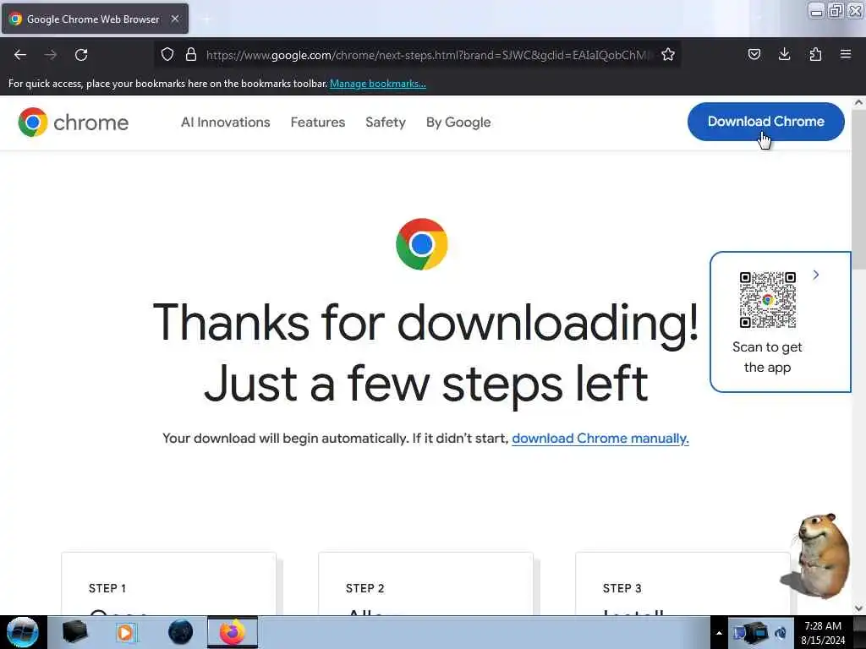This screenshot has height=649, width=866.
Task: Click the QR code image
Action: [768, 300]
